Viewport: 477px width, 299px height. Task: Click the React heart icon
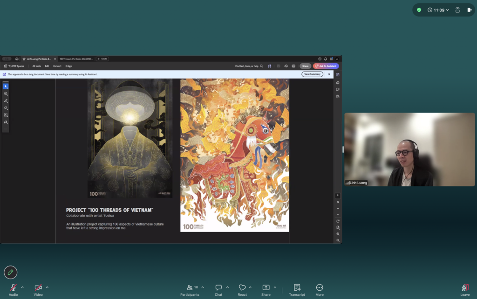click(x=242, y=287)
